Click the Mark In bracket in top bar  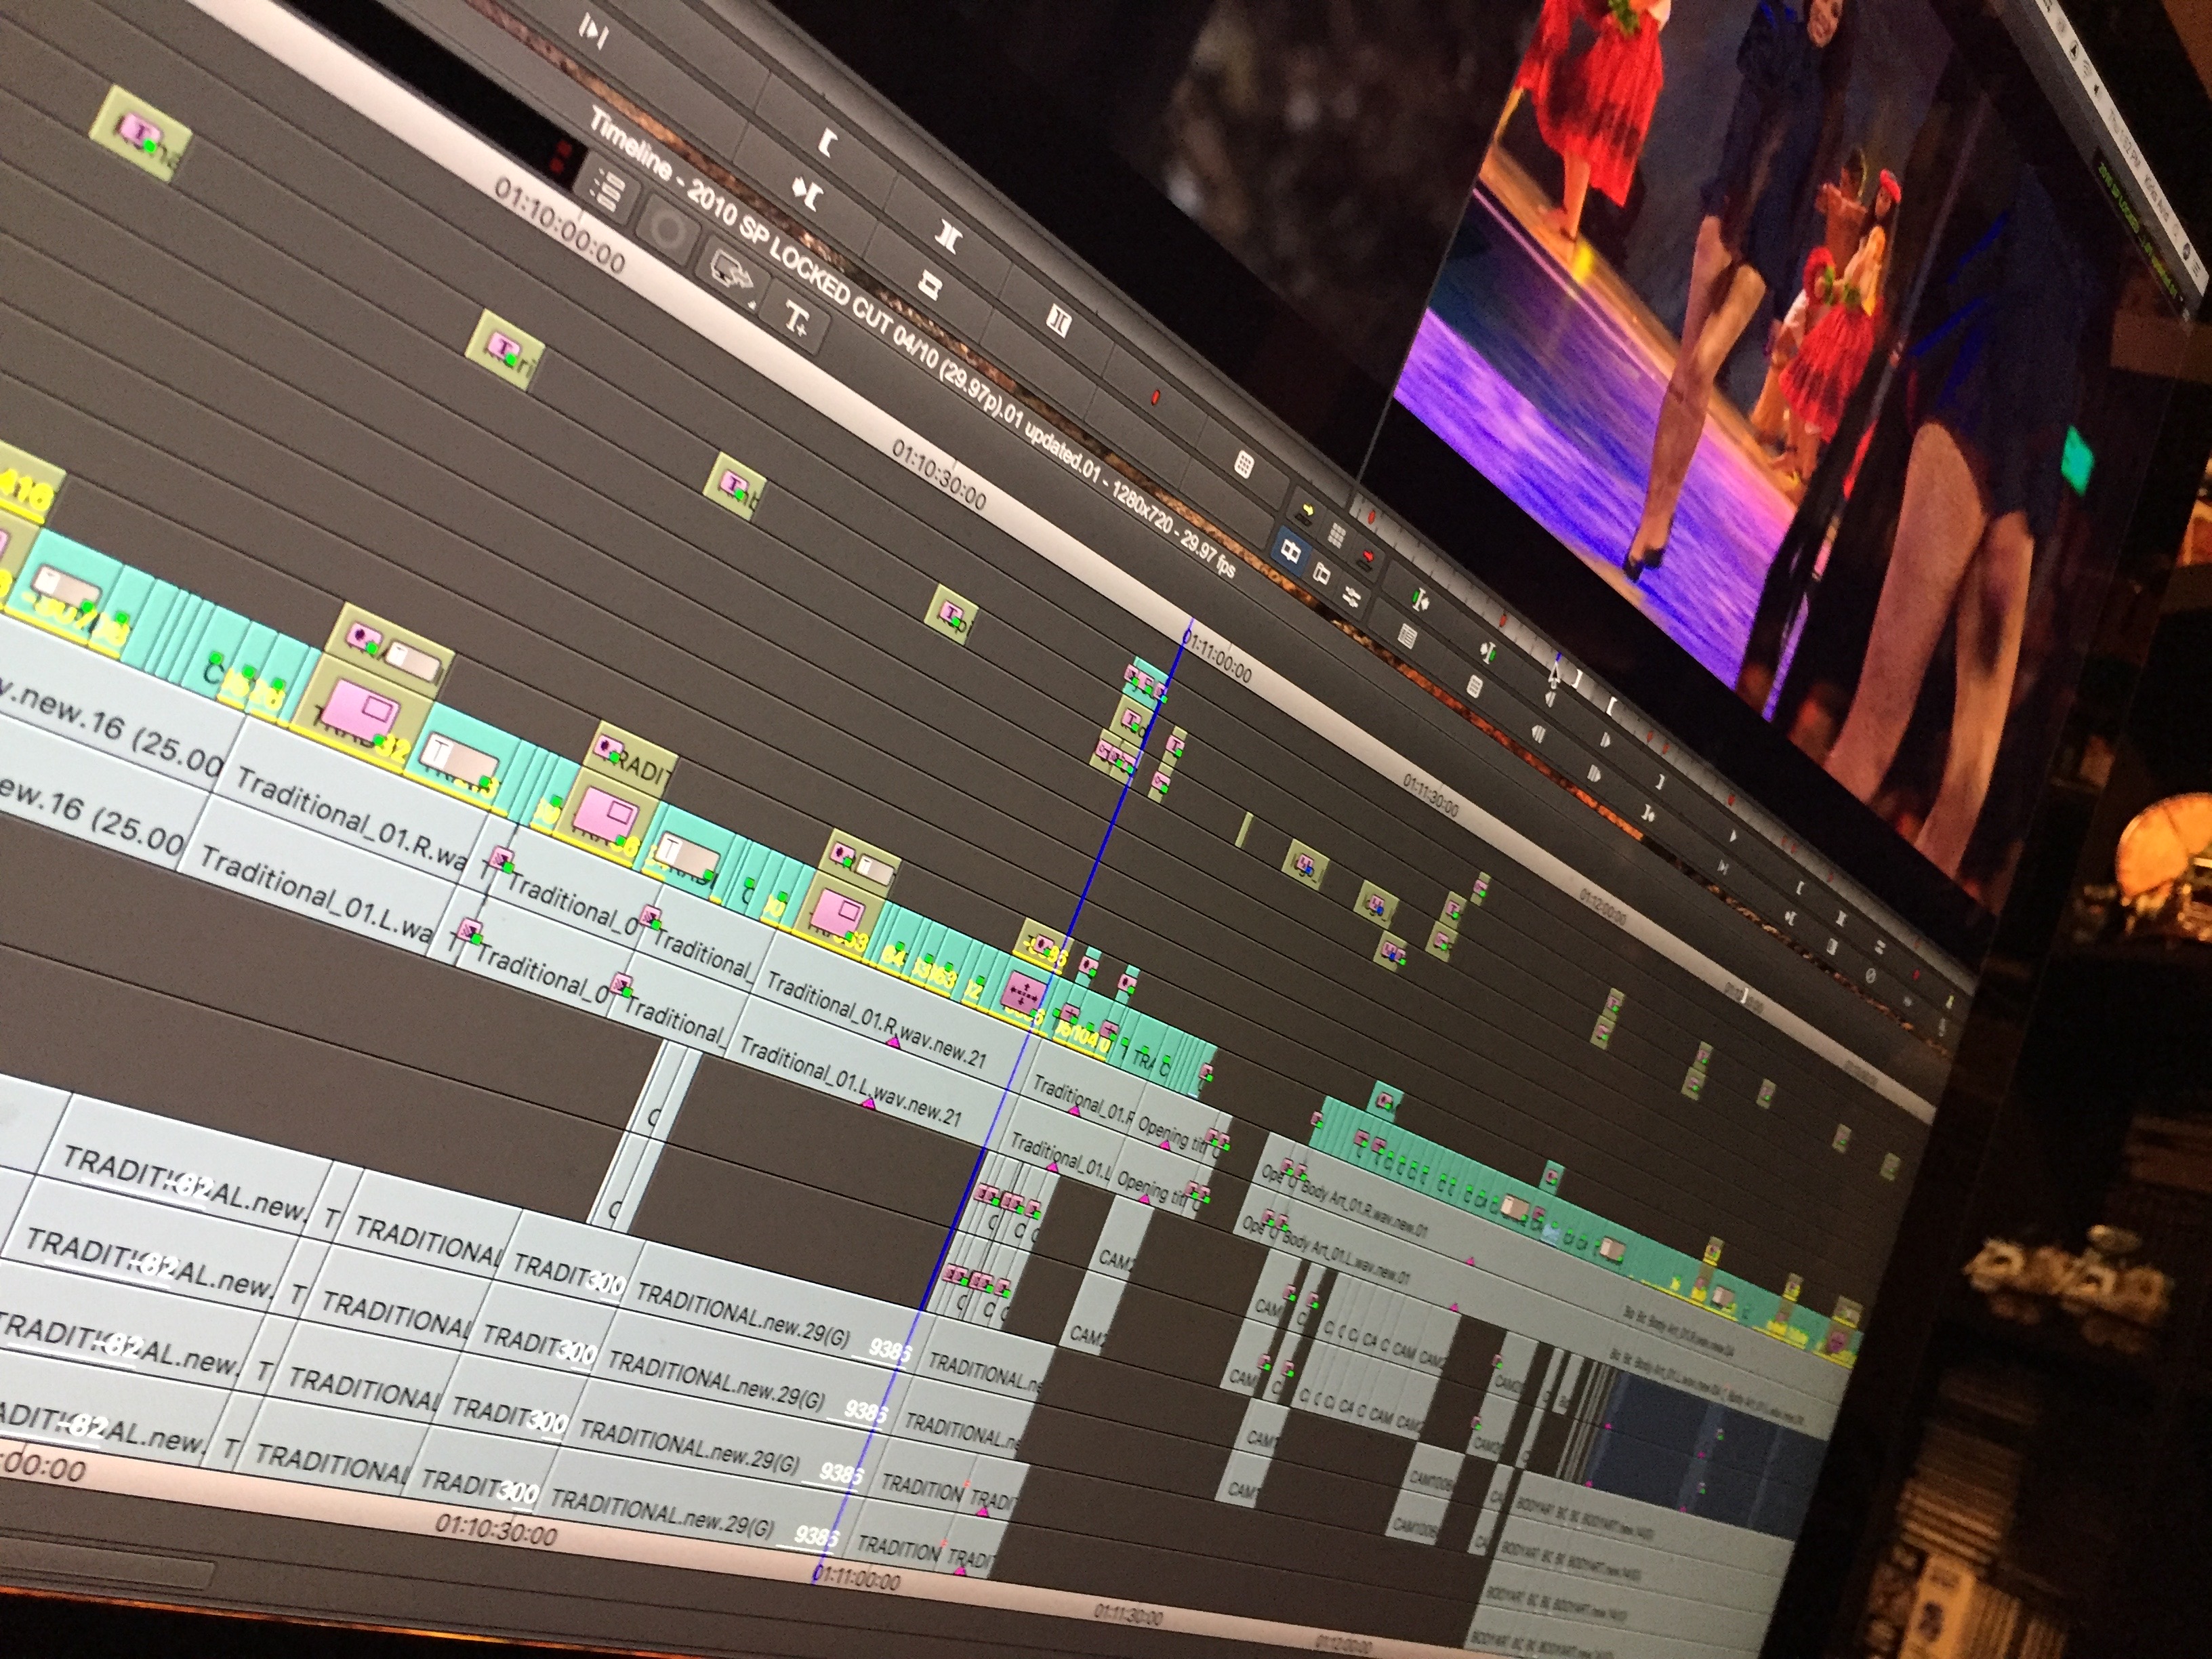click(826, 144)
